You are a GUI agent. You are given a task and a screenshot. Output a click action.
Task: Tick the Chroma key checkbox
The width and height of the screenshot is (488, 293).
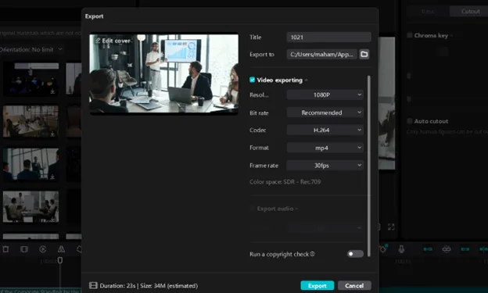tap(410, 35)
